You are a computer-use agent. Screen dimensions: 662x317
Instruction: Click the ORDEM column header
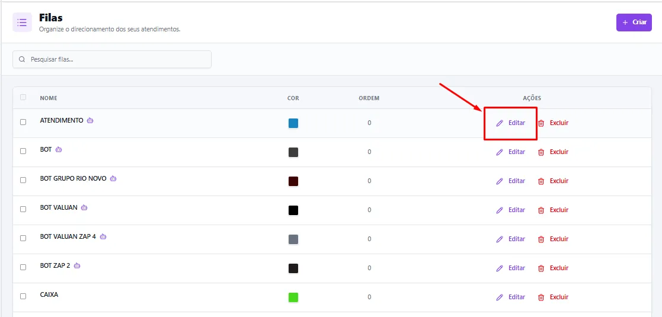pos(369,98)
